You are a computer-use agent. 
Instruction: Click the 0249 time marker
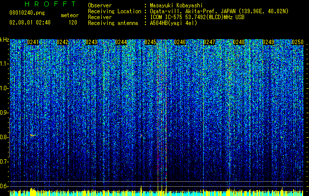point(268,42)
